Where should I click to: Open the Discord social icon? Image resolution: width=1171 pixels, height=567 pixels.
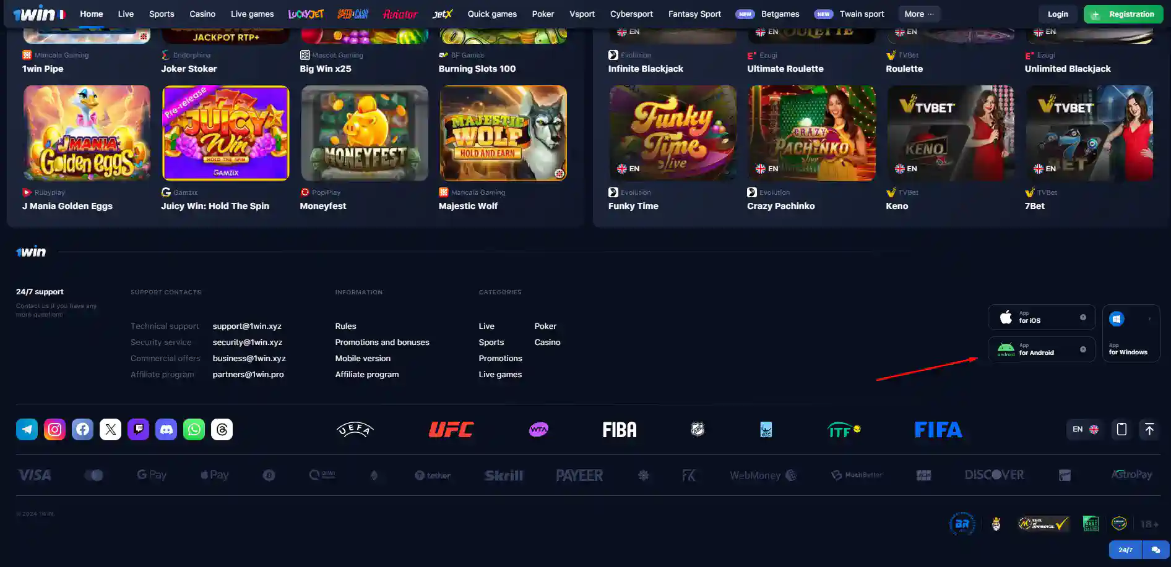pos(166,429)
